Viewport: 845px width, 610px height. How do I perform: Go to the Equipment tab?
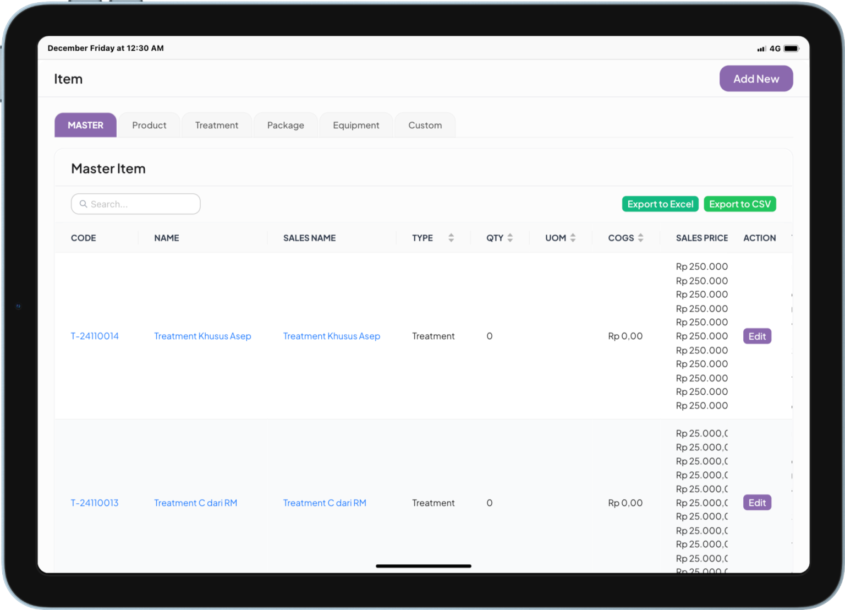click(x=356, y=126)
